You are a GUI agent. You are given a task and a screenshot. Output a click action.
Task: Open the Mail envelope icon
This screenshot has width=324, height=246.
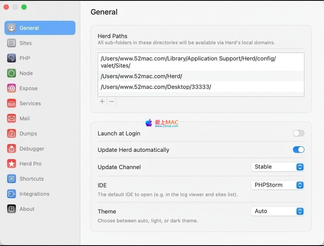[x=12, y=119]
